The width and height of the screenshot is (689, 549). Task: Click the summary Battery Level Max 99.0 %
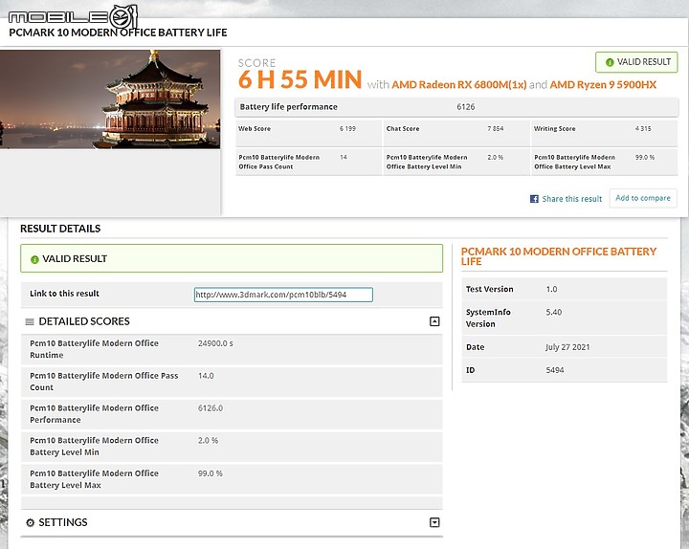click(x=645, y=157)
